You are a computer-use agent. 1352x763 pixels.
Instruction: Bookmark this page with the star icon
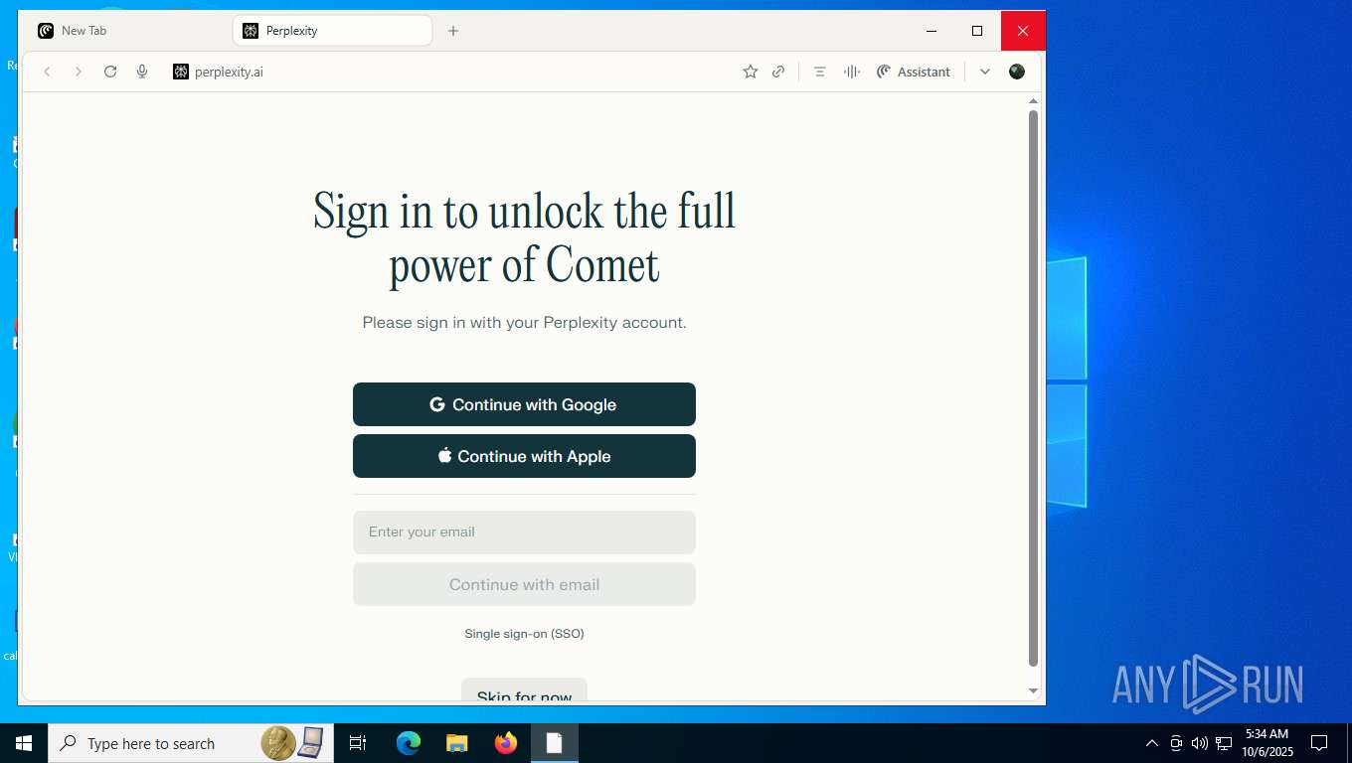pyautogui.click(x=751, y=72)
